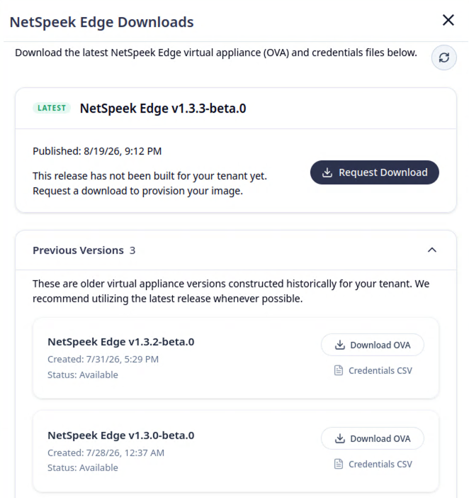Viewport: 469px width, 498px height.
Task: Request Download for v1.3.3-beta.0
Action: [375, 172]
